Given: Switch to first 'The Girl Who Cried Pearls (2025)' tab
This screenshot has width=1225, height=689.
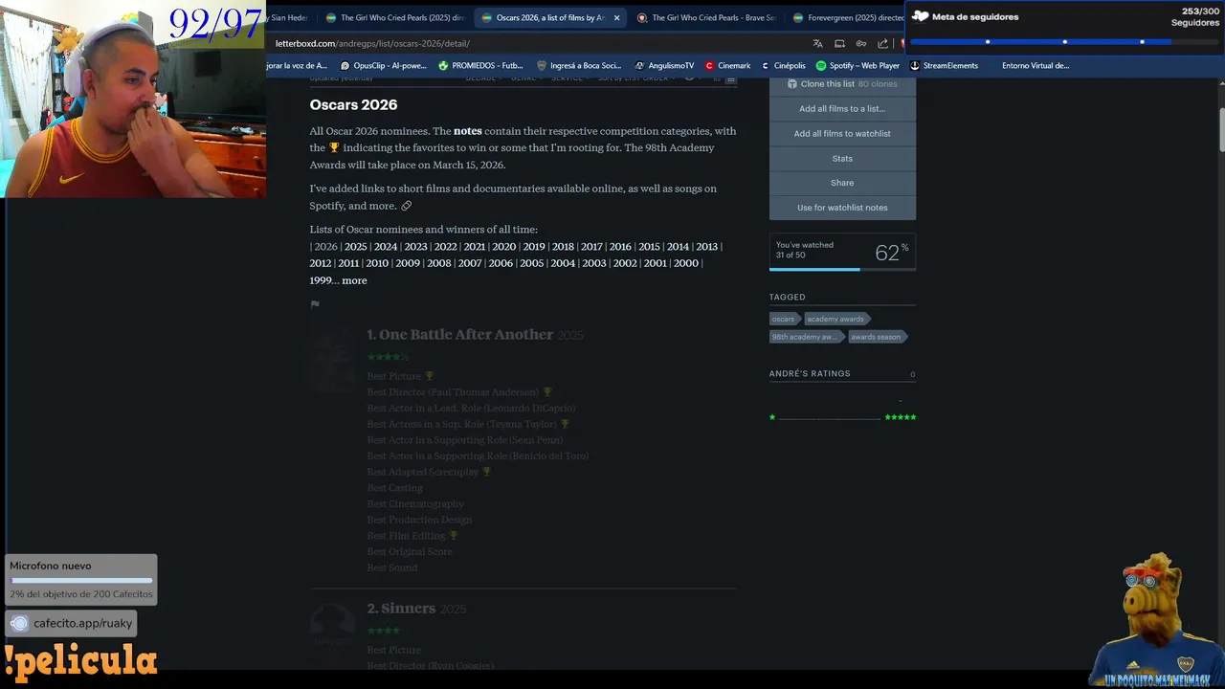Looking at the screenshot, I should 394,17.
